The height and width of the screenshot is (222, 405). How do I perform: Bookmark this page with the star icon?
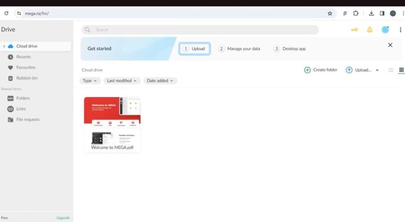click(x=330, y=14)
